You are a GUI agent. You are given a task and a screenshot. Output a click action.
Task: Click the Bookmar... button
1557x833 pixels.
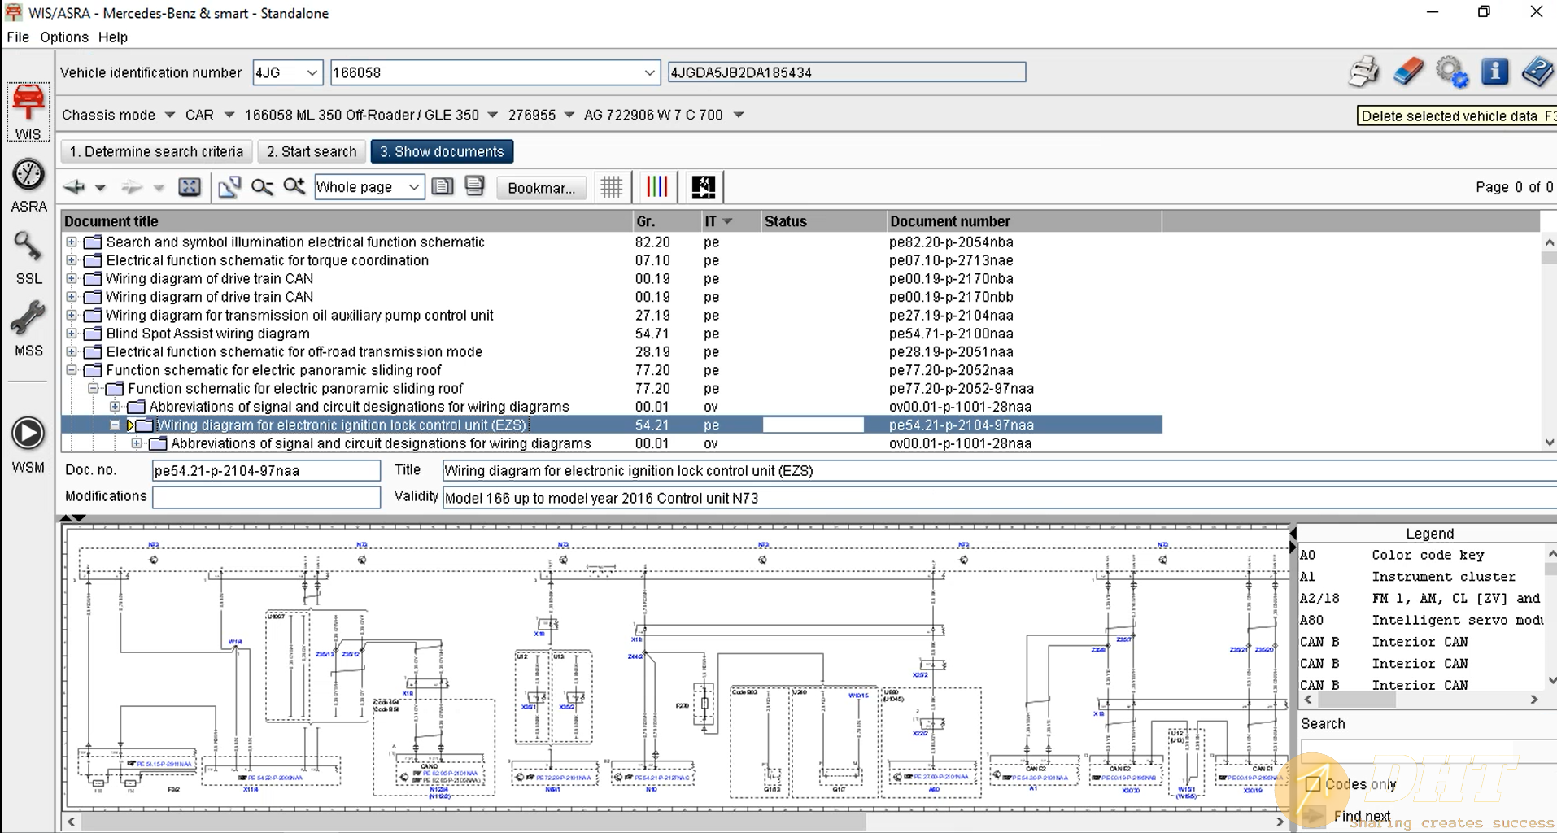click(x=541, y=187)
